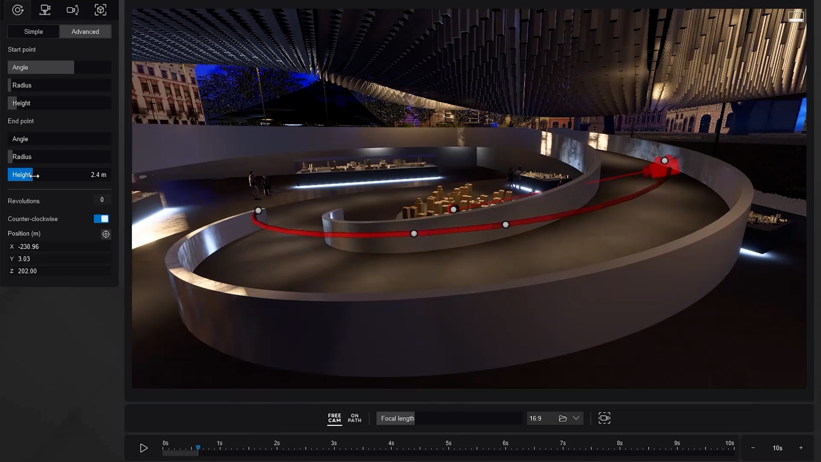The width and height of the screenshot is (821, 462).
Task: Click the viewport preview icon top right
Action: pos(796,16)
